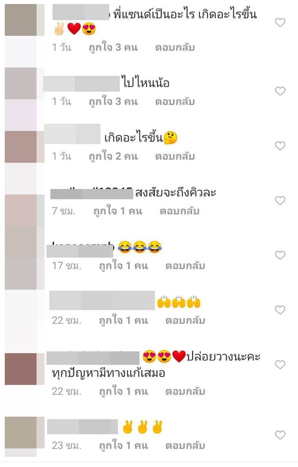Screen dimensions: 298x467
Task: Tap heart icon beside ไปไหนน้อ comment
Action: pos(280,91)
